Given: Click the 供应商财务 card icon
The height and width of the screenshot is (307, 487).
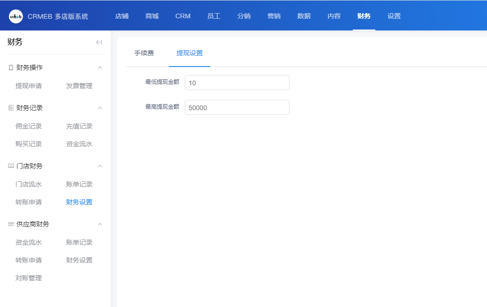Looking at the screenshot, I should [x=11, y=224].
